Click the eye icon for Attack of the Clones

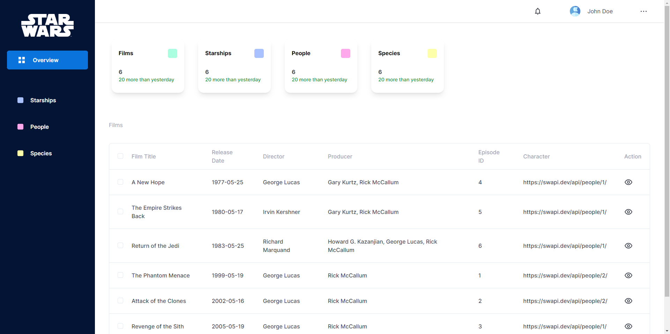coord(628,301)
